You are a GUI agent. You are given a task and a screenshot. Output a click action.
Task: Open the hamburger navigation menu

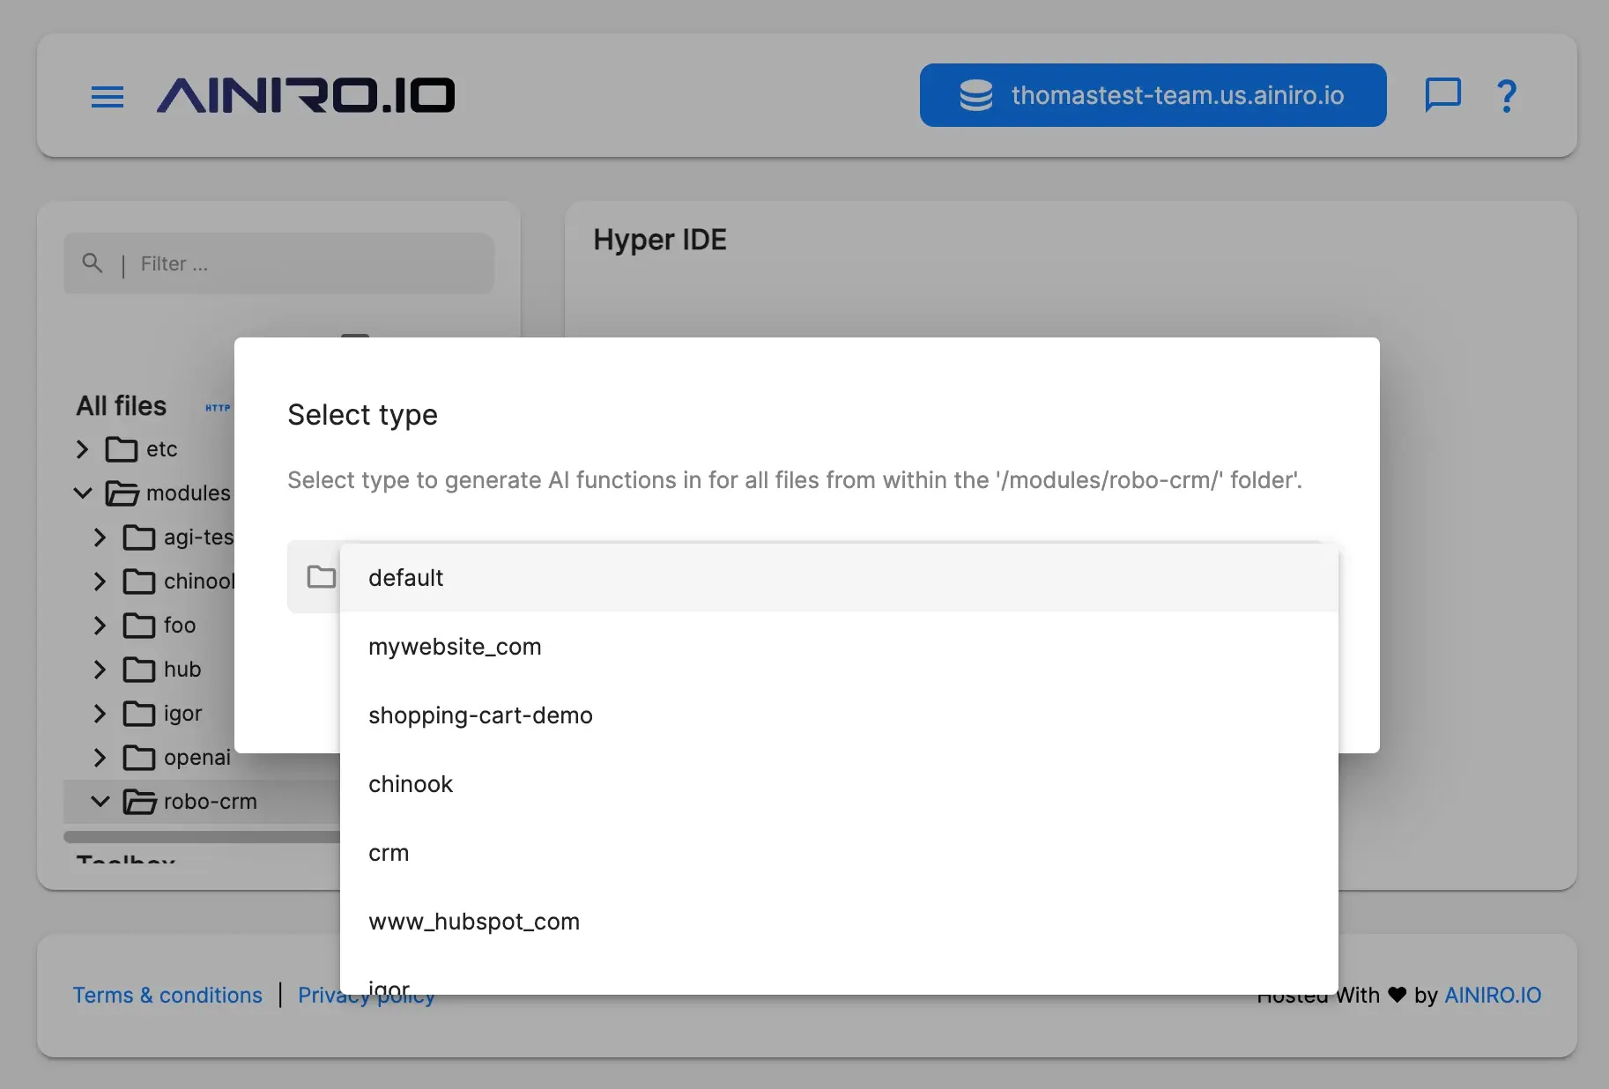(x=108, y=96)
